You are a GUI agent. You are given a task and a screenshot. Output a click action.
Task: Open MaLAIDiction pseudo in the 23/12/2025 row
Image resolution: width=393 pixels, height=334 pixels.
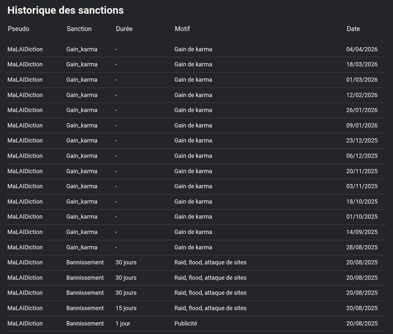tap(25, 141)
